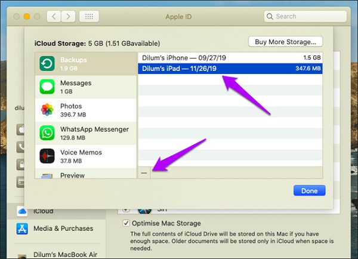358x259 pixels.
Task: Go back with the left chevron button
Action: coord(54,17)
